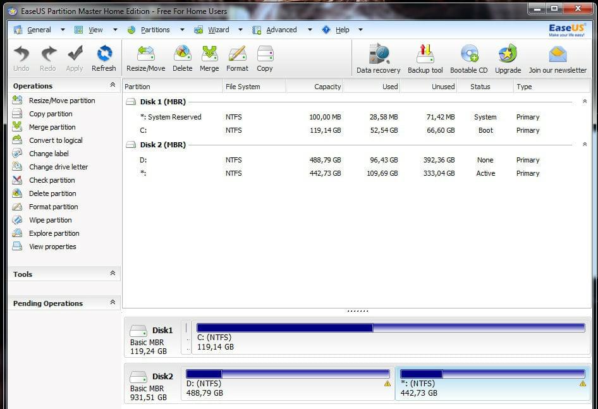The height and width of the screenshot is (409, 598).
Task: Choose Merge partition in Operations
Action: (52, 127)
